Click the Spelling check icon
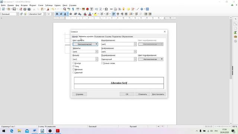 [x=69, y=9]
